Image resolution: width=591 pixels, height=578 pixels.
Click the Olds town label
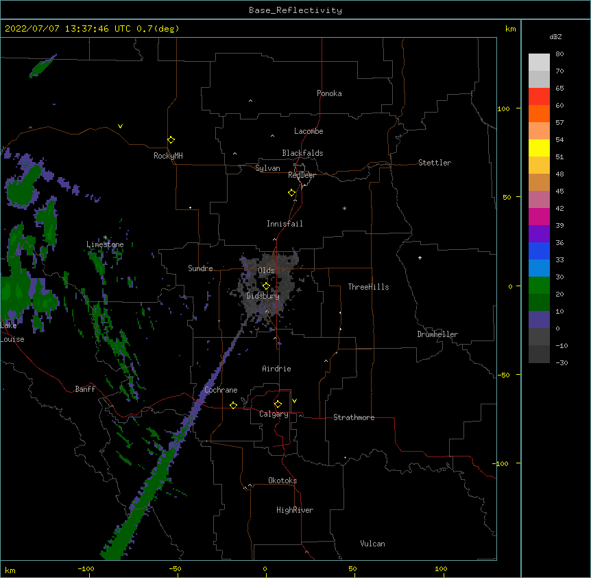266,270
